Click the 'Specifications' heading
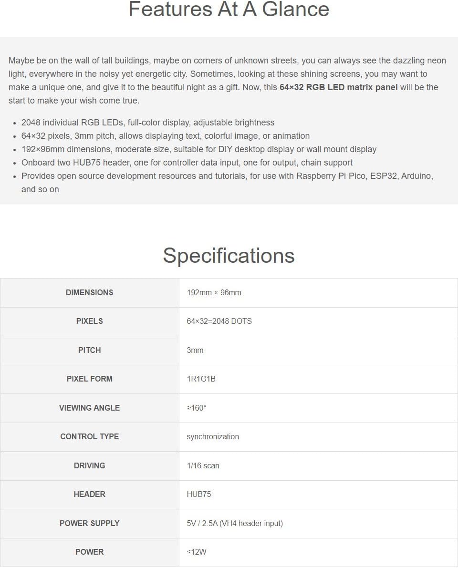The image size is (458, 568). (229, 256)
